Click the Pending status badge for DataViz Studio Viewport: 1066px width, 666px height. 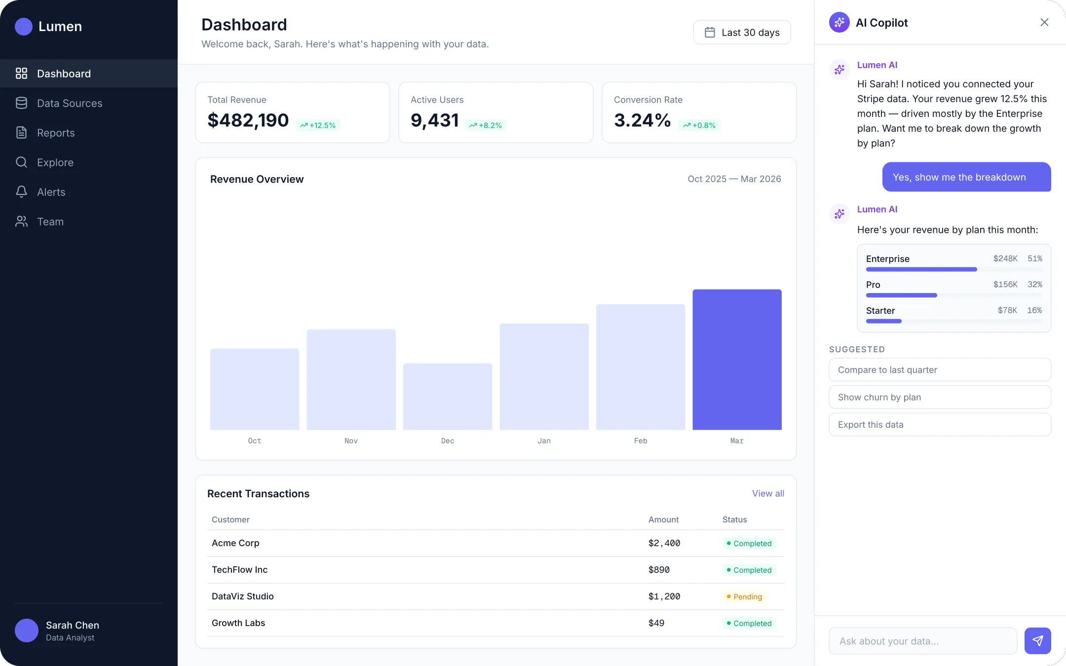(744, 596)
